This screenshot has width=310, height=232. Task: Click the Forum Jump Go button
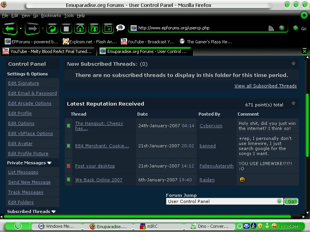(291, 201)
